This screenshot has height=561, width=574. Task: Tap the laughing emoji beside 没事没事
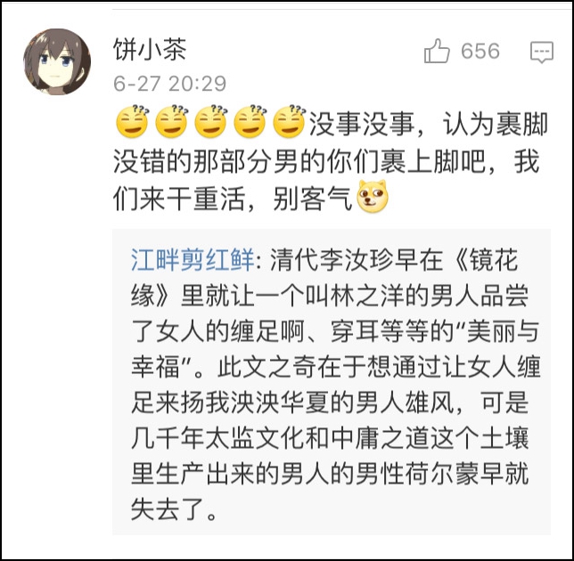coord(289,122)
